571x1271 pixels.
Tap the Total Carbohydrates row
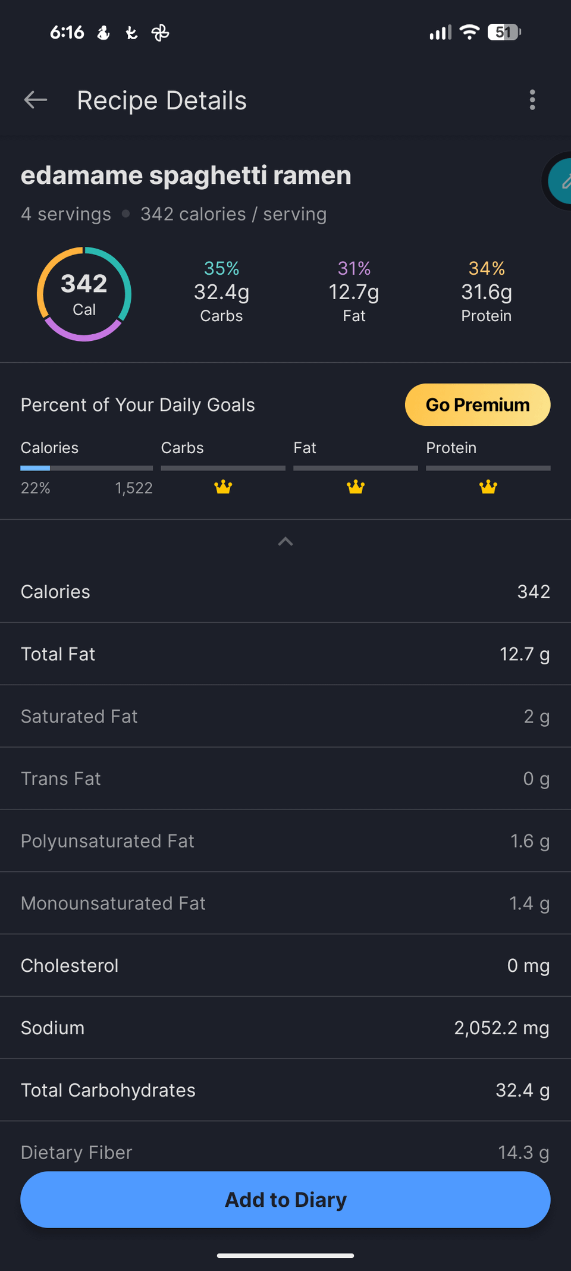285,1090
